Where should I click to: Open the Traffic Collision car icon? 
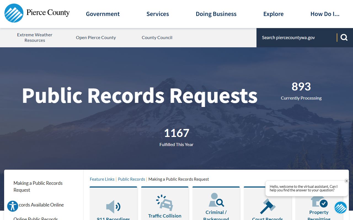click(x=165, y=203)
